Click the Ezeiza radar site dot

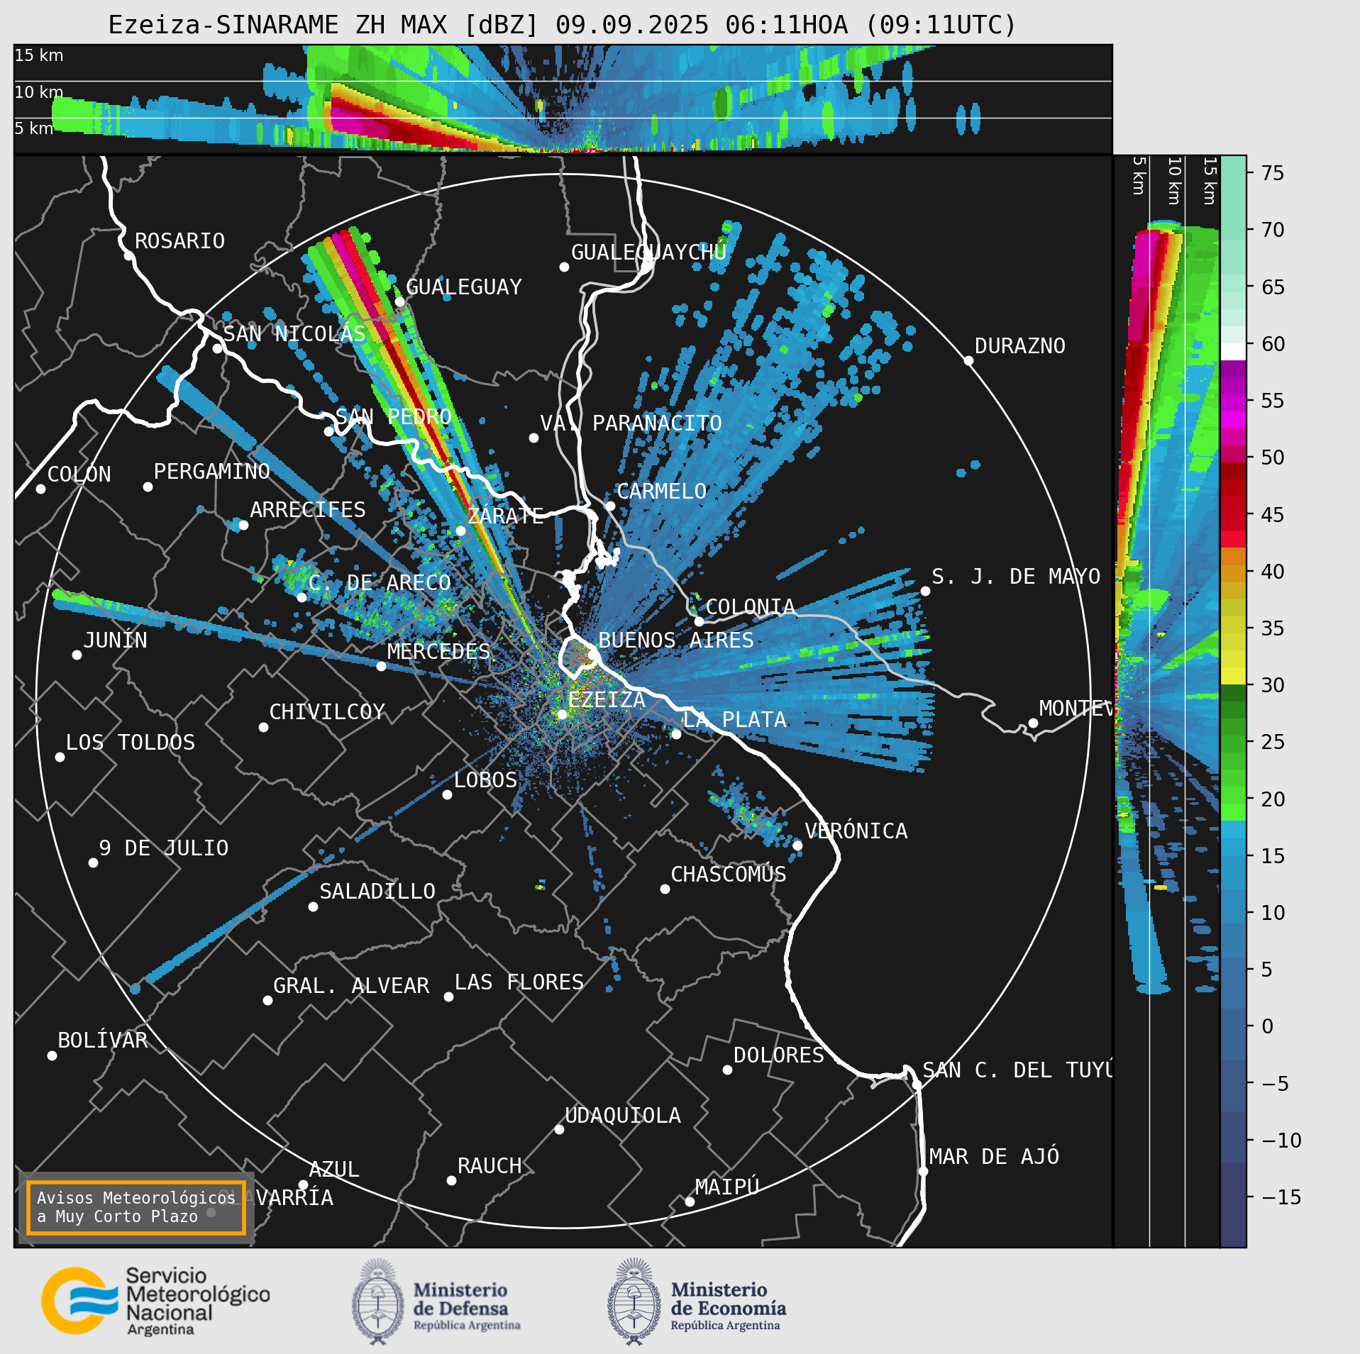point(562,714)
